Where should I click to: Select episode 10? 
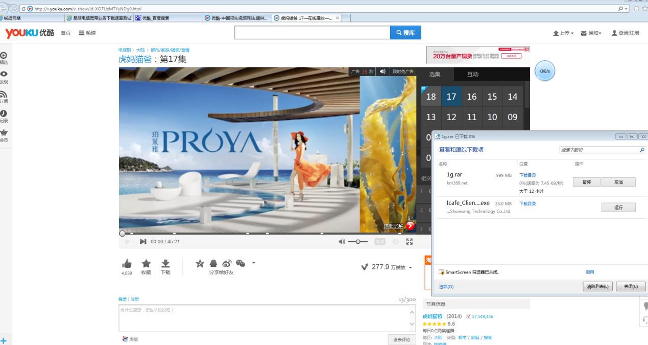492,117
